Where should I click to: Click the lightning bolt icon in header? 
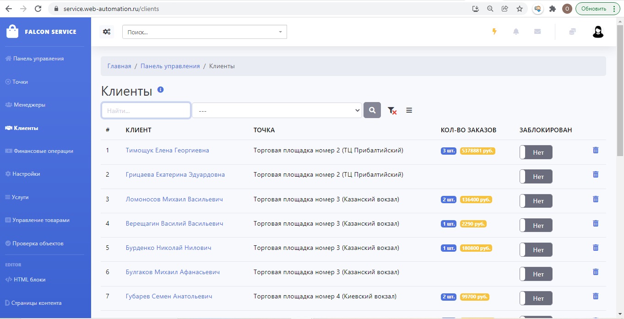pos(494,32)
